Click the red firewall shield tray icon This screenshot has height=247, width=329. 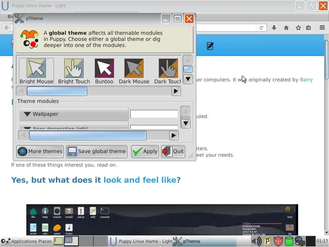coord(278,241)
